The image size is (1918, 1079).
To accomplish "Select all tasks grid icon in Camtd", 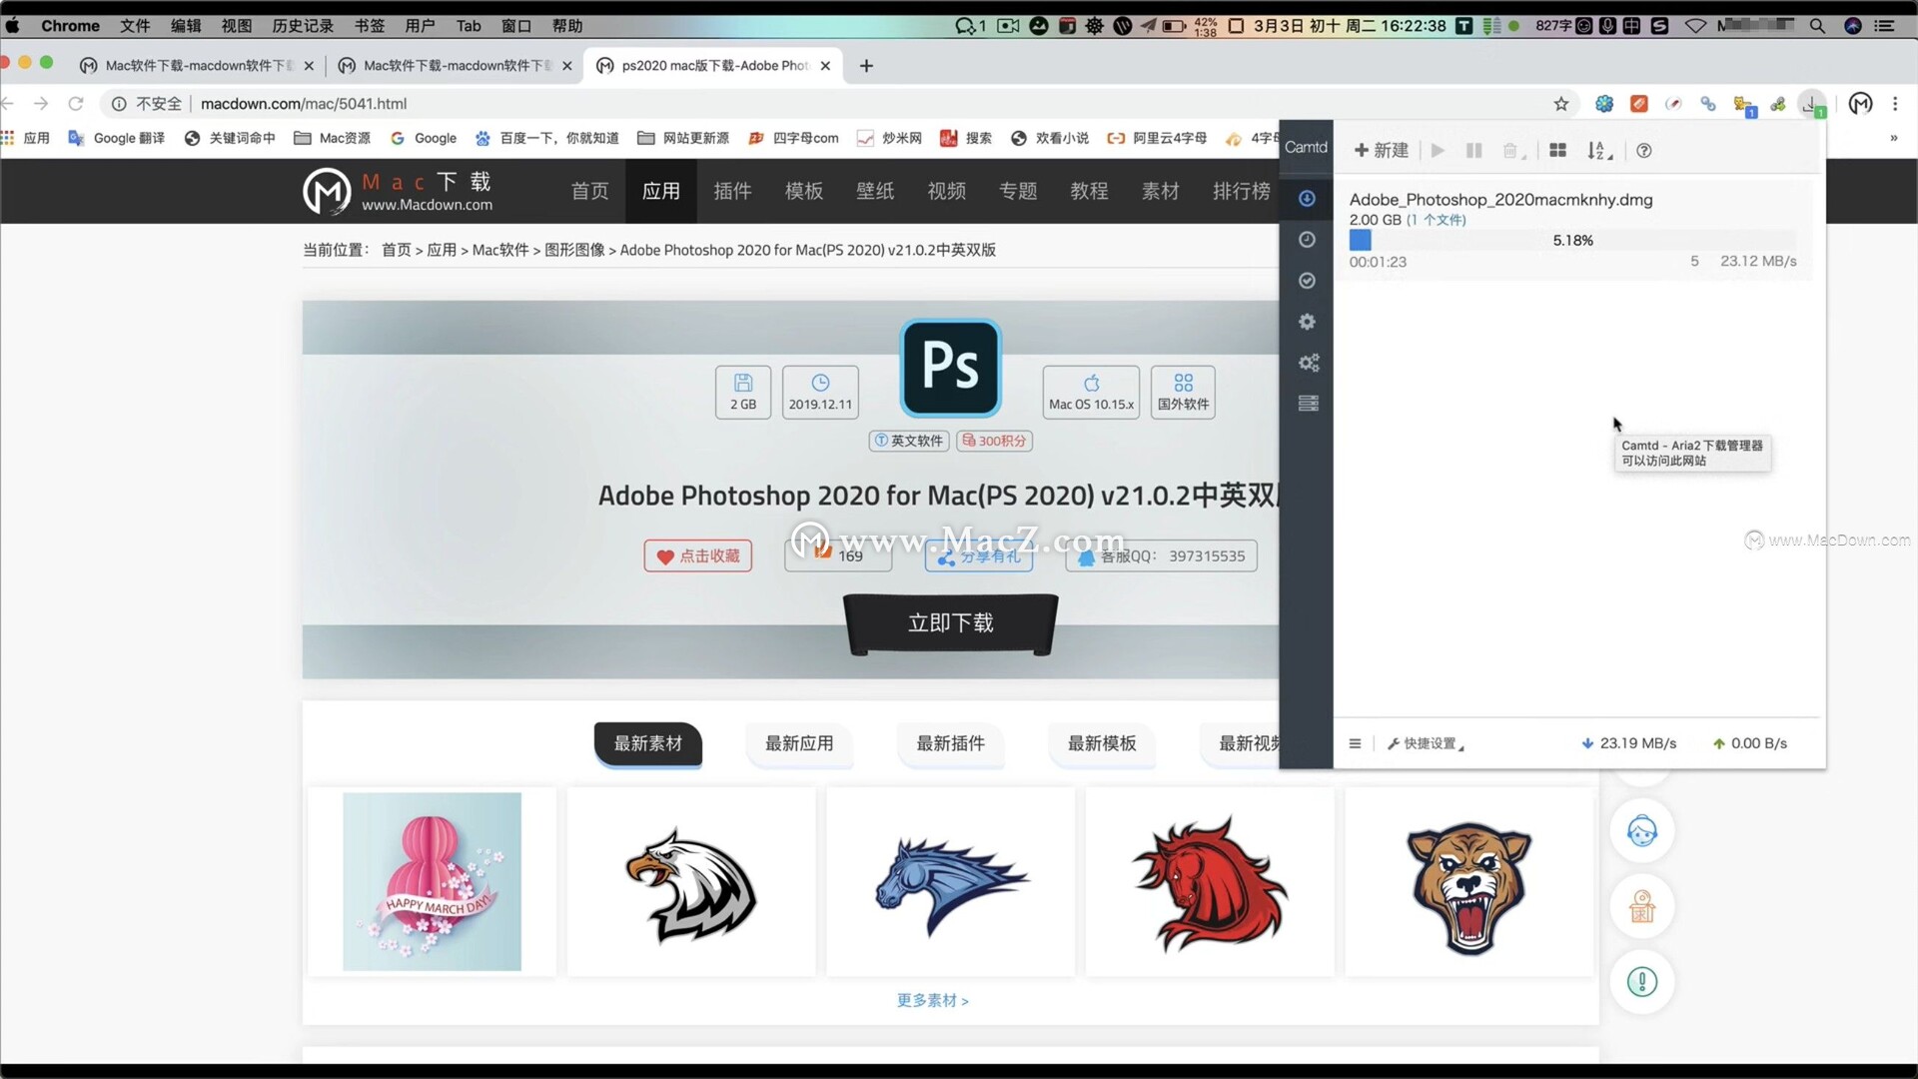I will coord(1557,151).
